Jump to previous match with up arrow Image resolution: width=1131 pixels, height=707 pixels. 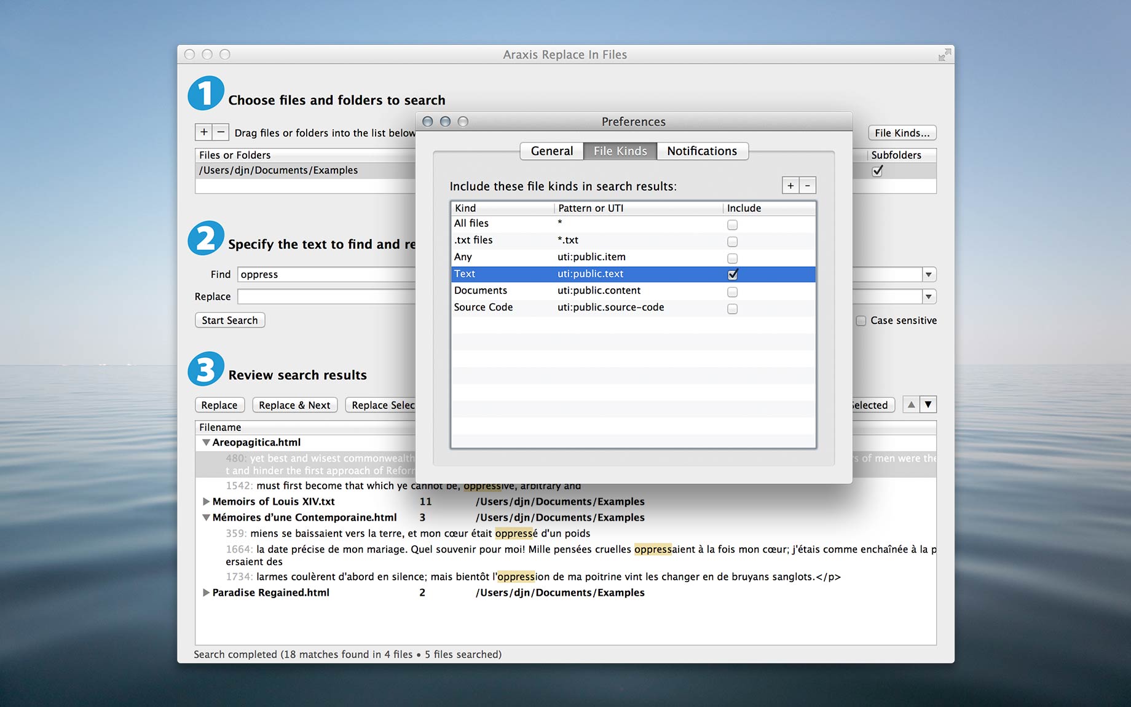(x=911, y=405)
